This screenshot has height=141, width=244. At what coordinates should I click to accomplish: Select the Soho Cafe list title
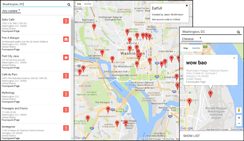click(x=8, y=19)
